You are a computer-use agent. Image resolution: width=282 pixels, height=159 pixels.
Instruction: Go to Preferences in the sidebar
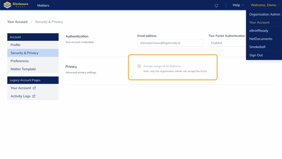20,61
